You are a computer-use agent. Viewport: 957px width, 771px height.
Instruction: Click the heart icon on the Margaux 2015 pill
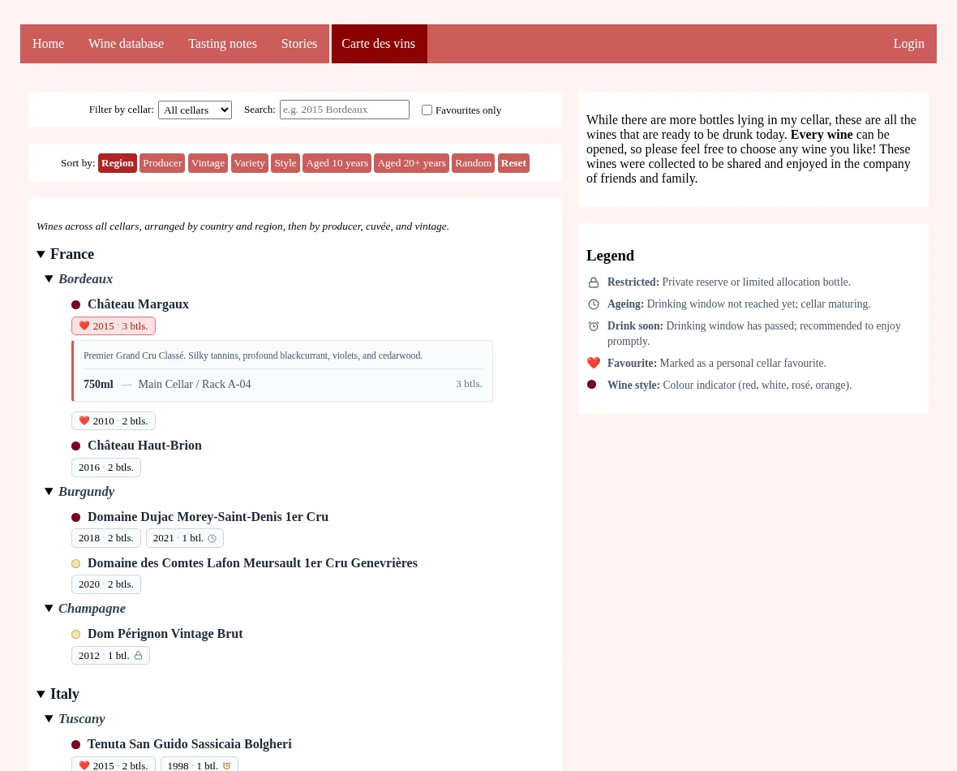point(84,325)
